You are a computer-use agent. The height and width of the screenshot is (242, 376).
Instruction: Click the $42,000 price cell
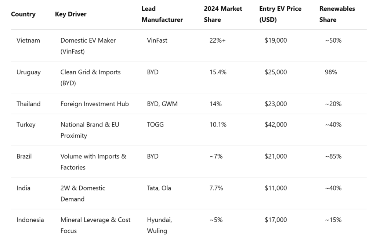point(276,125)
